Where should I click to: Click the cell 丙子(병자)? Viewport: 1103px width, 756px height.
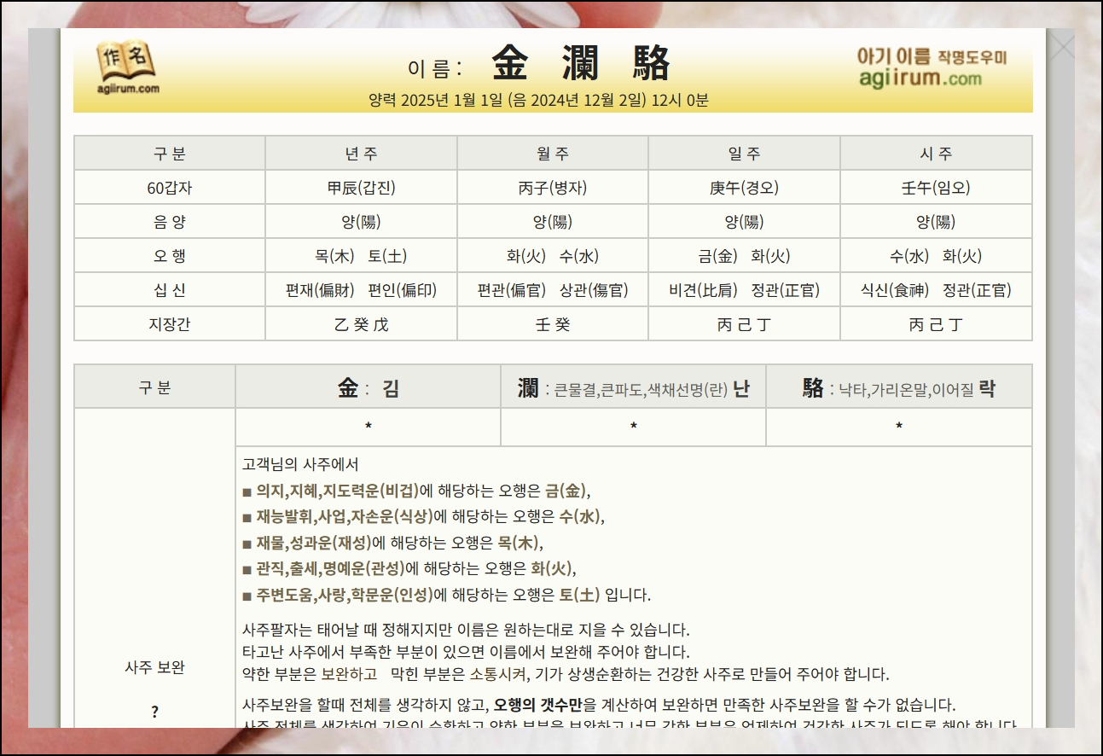553,188
